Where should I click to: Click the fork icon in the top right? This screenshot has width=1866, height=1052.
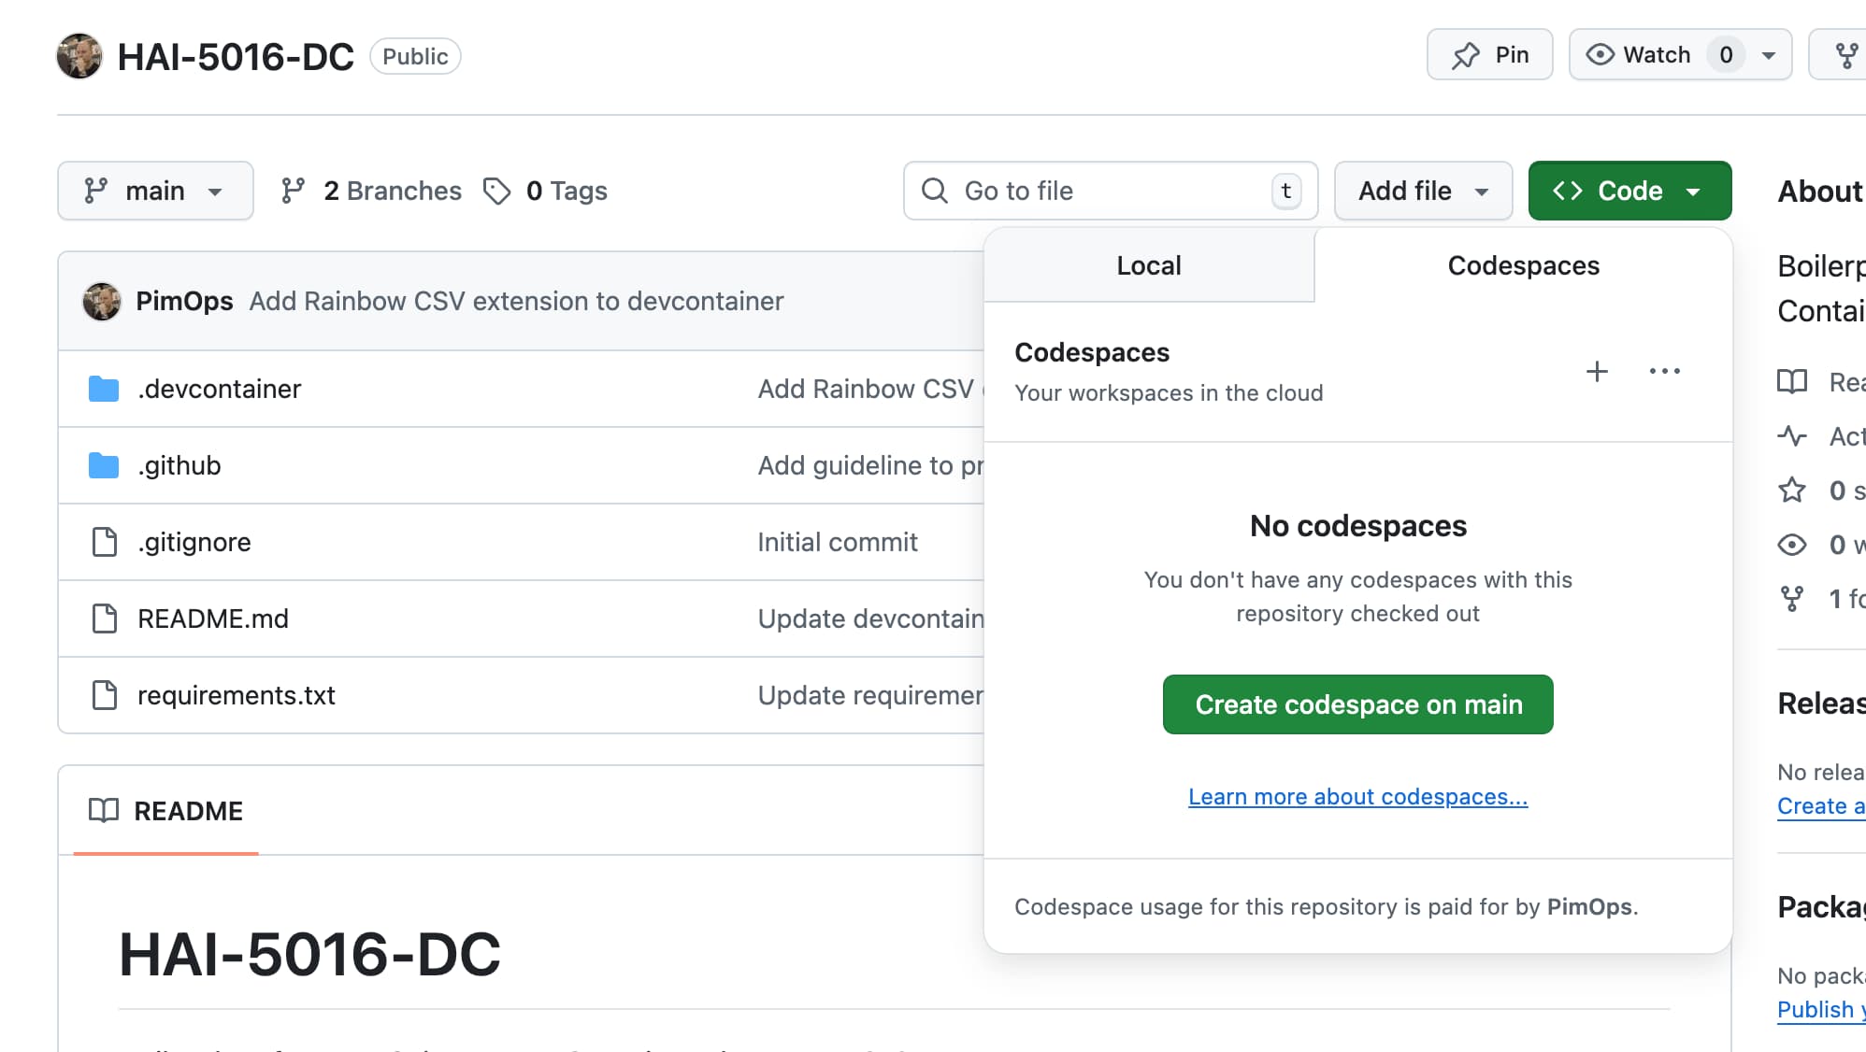tap(1846, 55)
